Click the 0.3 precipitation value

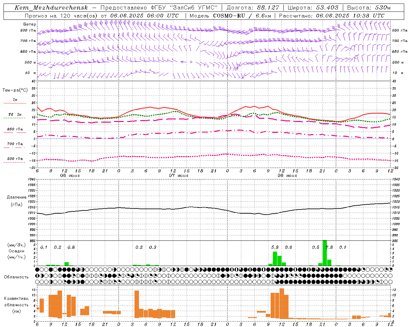pyautogui.click(x=153, y=247)
